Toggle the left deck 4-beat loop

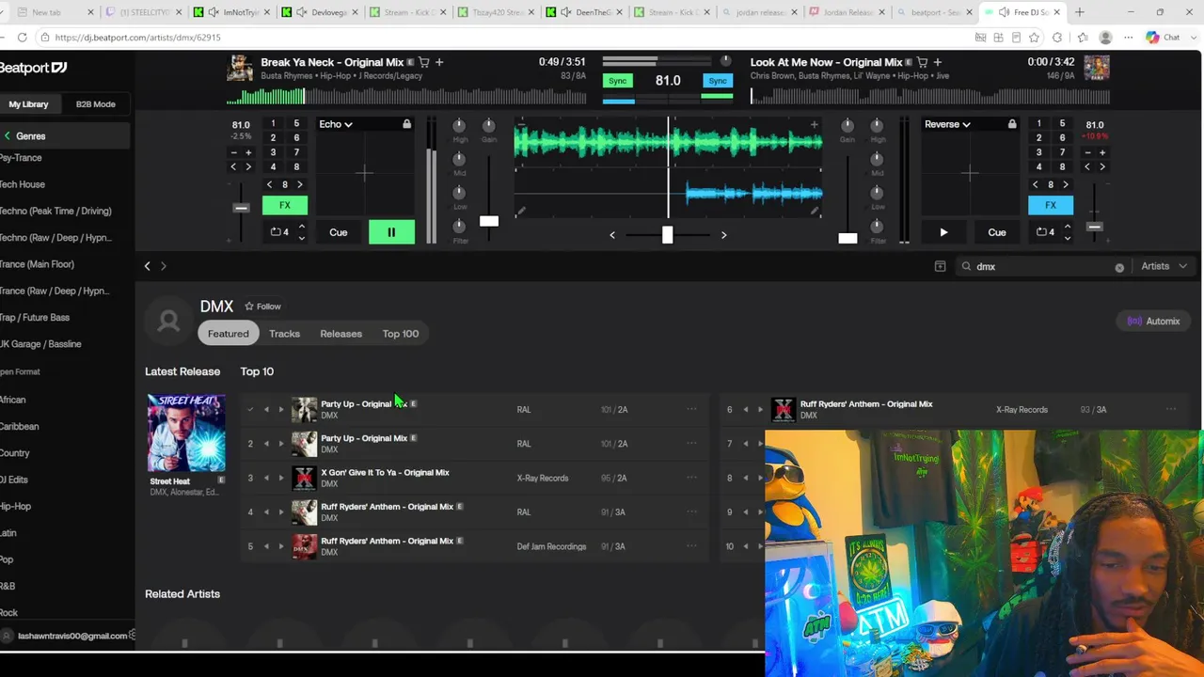279,232
